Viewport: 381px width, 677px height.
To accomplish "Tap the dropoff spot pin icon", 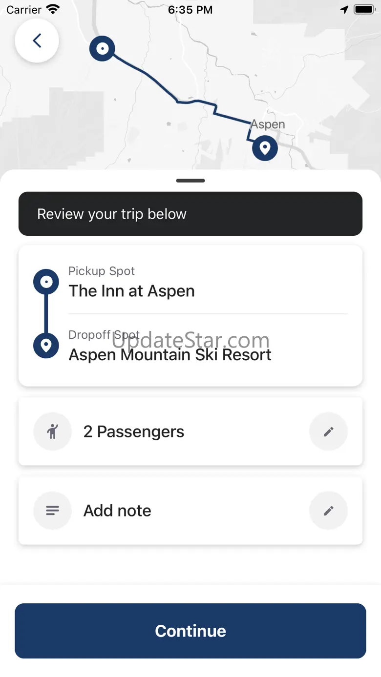I will coord(46,346).
